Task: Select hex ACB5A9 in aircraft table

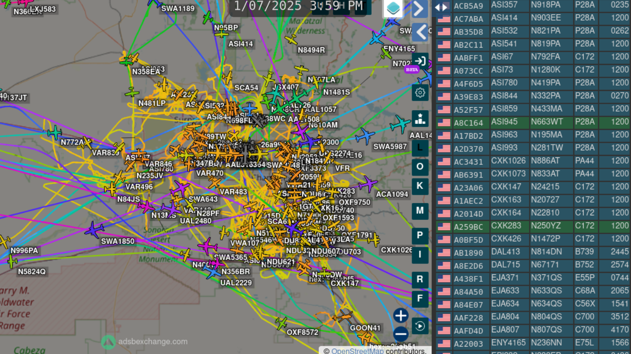Action: point(468,6)
